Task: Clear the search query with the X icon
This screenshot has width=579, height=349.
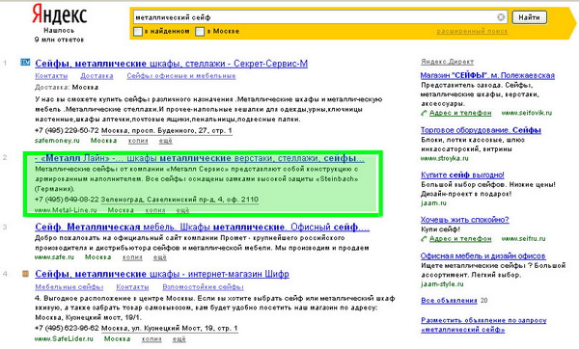Action: click(x=501, y=17)
